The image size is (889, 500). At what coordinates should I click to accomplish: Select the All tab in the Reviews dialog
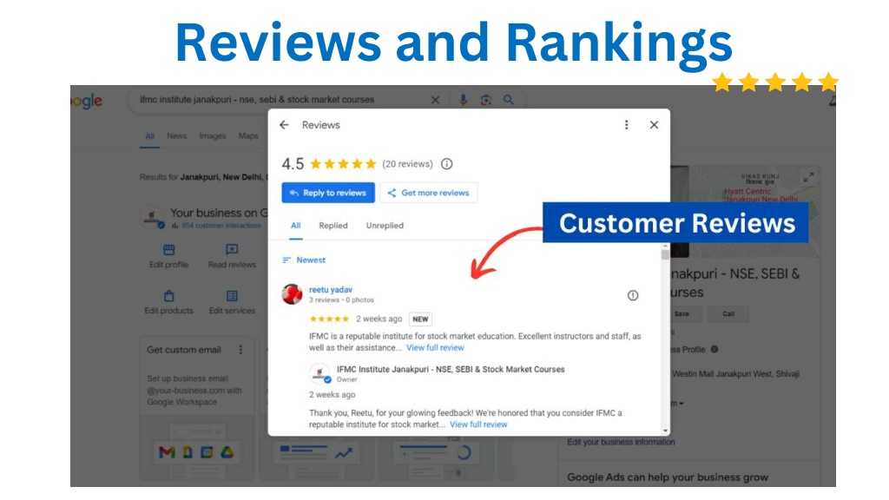295,226
